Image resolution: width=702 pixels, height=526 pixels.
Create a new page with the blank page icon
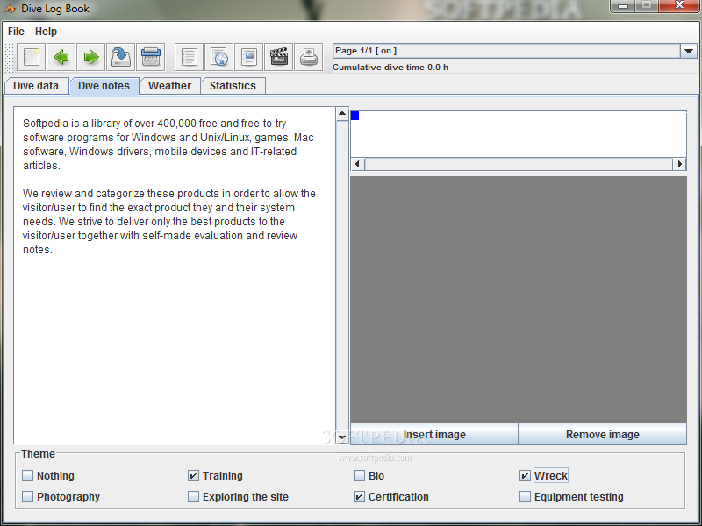32,57
